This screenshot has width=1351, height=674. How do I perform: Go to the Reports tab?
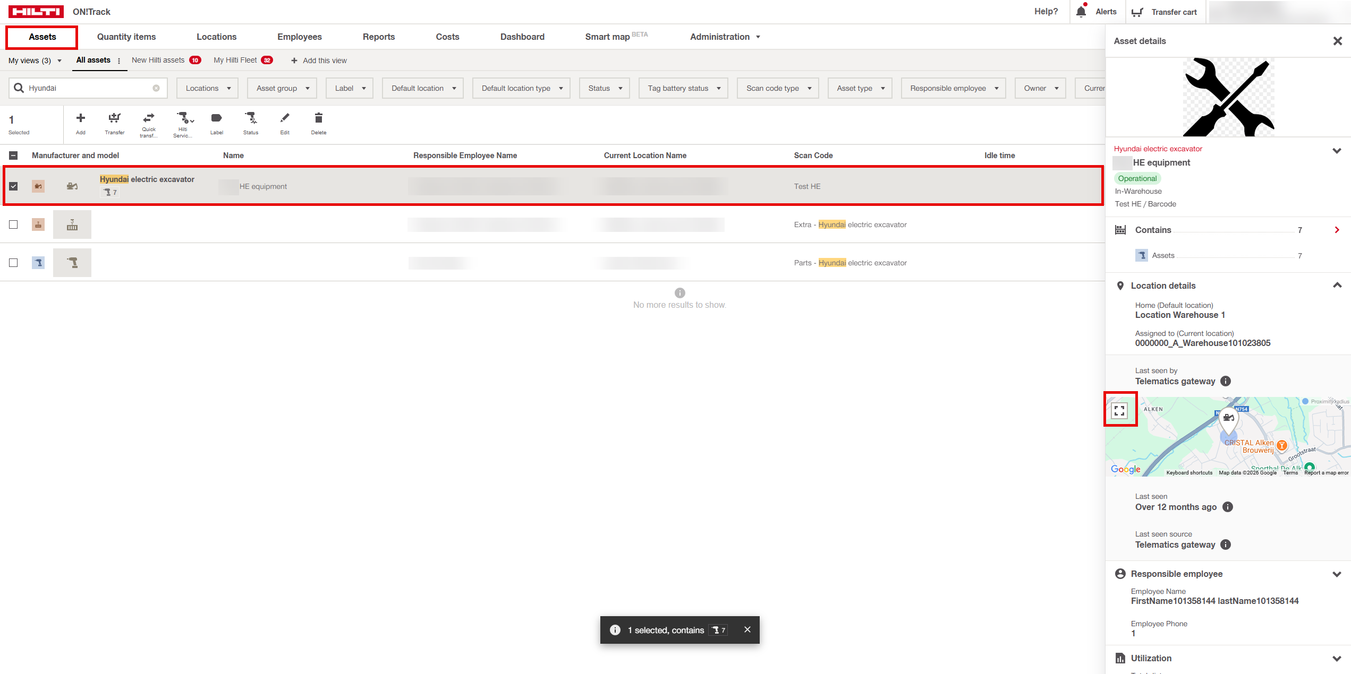379,37
